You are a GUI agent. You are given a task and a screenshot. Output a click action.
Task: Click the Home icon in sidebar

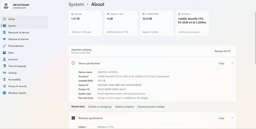click(4, 19)
